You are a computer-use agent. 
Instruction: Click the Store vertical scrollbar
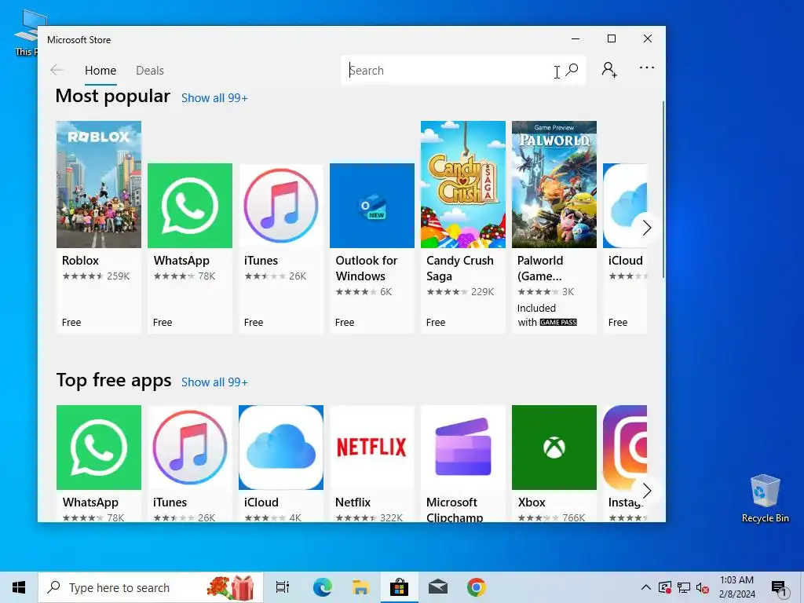tap(663, 190)
